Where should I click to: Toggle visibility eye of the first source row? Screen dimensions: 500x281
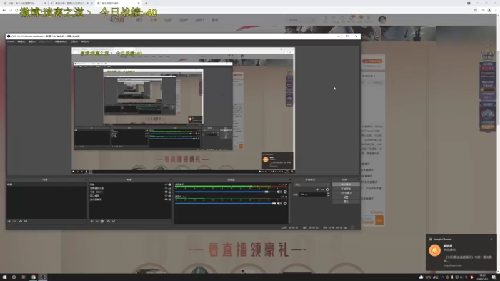click(166, 184)
